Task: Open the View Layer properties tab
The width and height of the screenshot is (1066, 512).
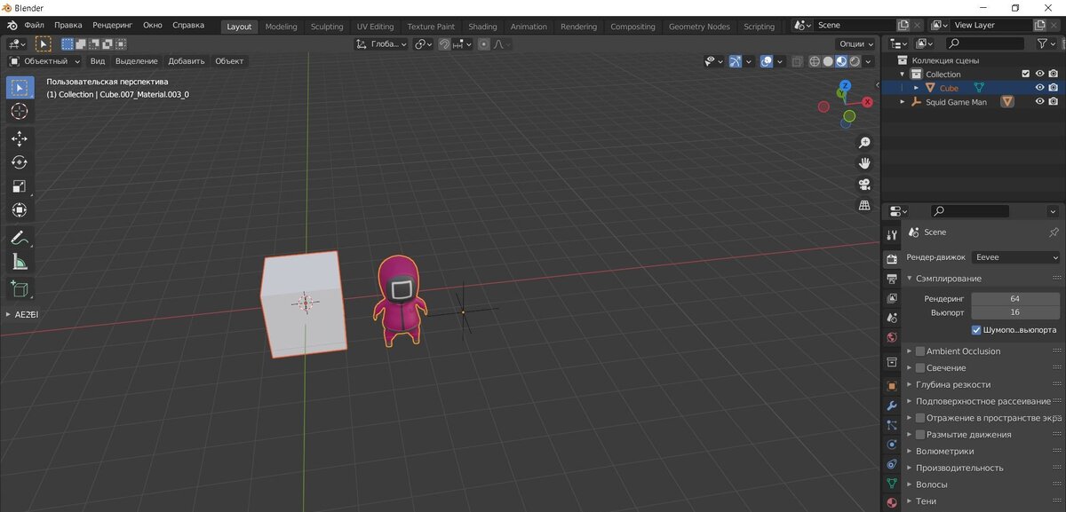Action: [x=892, y=298]
